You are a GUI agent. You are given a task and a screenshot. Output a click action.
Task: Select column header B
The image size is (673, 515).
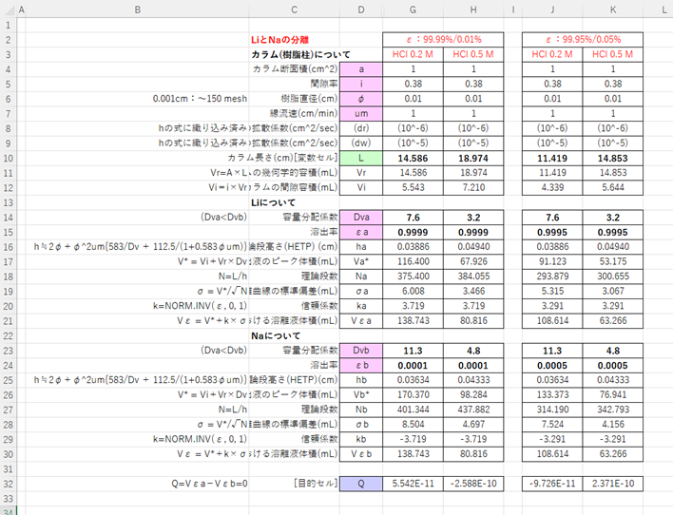click(137, 10)
